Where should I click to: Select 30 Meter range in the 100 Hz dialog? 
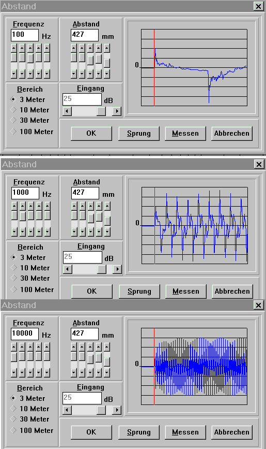click(29, 120)
